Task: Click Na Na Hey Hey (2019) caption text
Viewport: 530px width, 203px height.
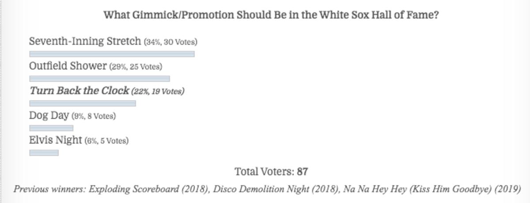Action: 426,189
